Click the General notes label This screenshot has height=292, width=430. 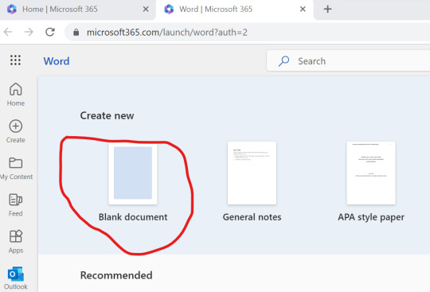252,217
